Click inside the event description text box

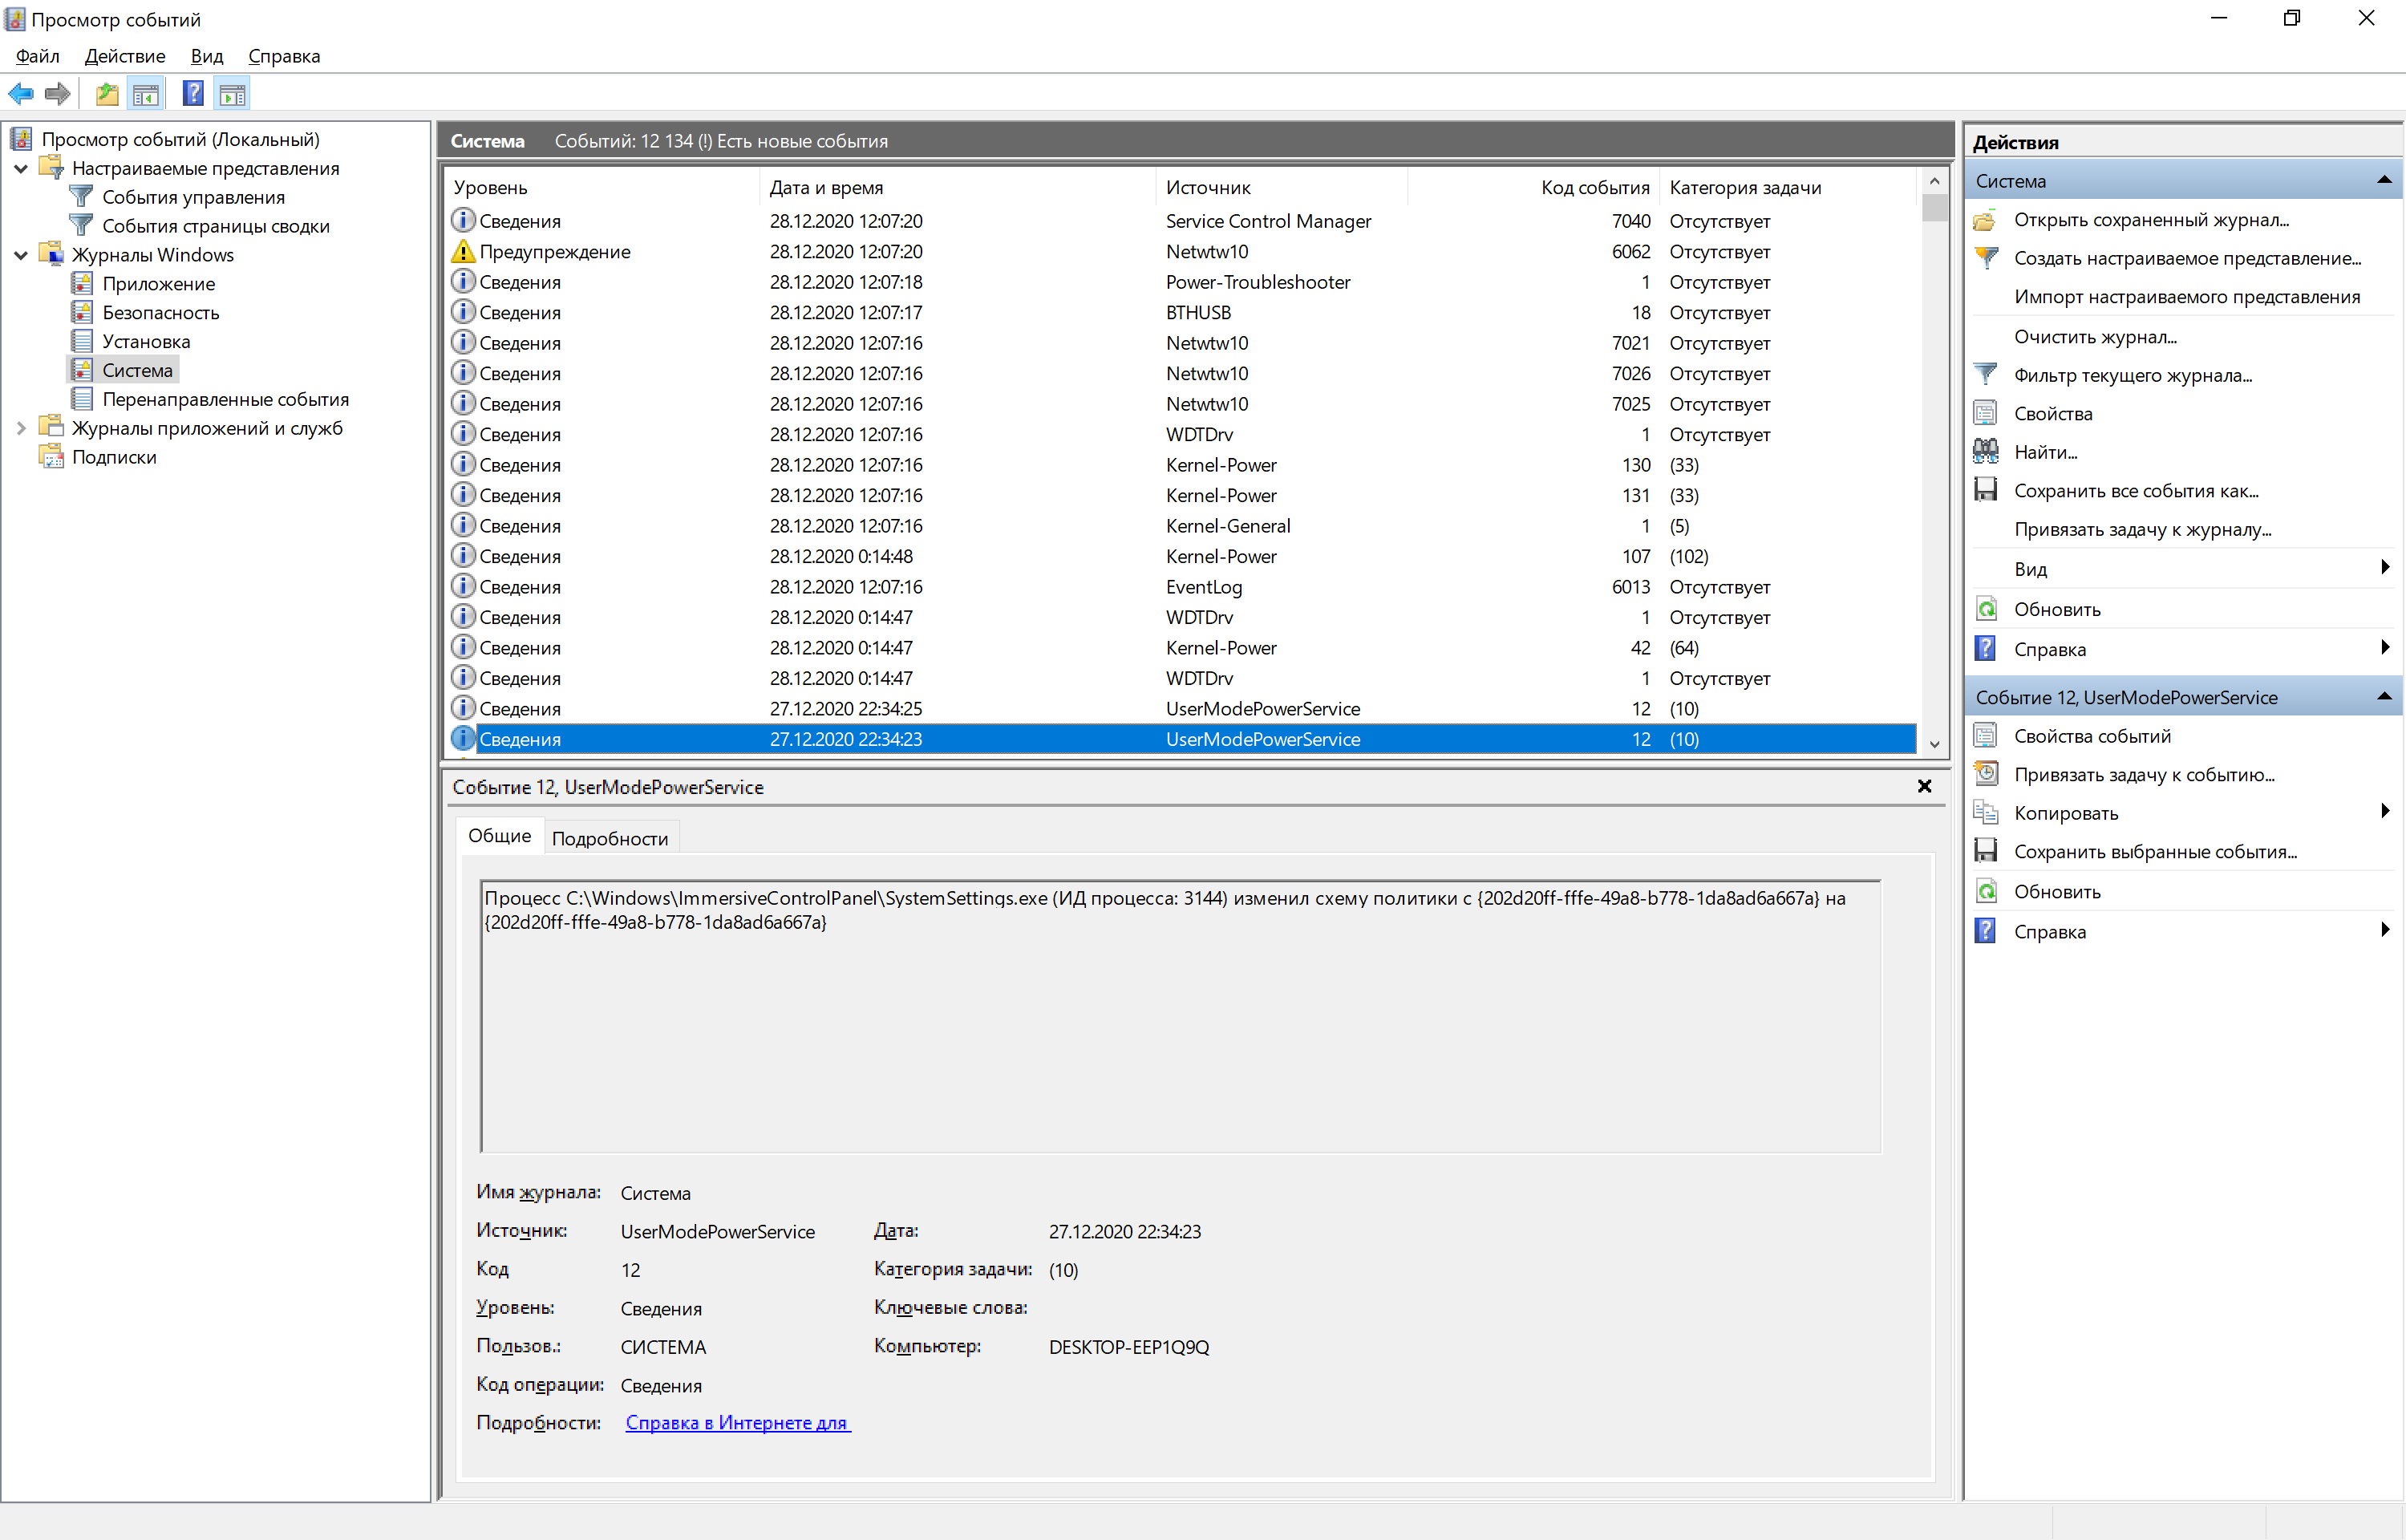[x=1181, y=1016]
